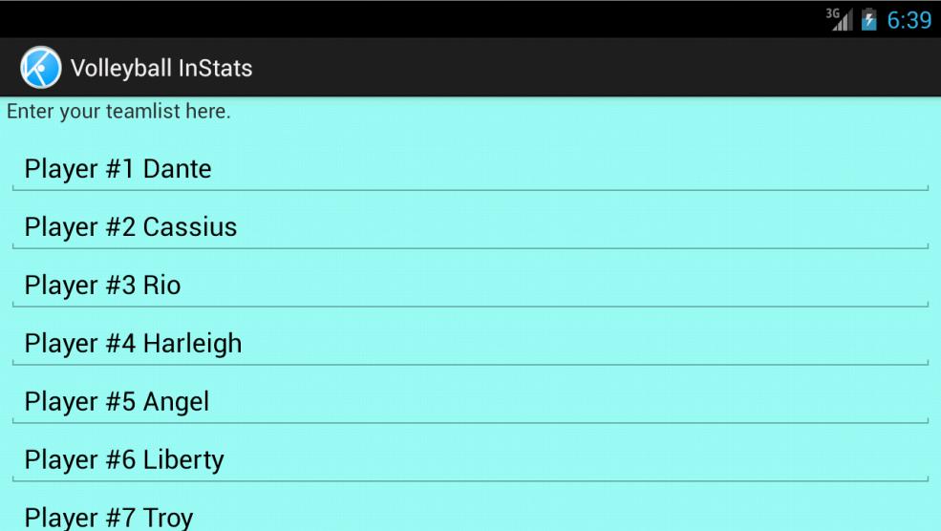The image size is (941, 531).
Task: Click the name "Rio" in third field
Action: point(161,286)
